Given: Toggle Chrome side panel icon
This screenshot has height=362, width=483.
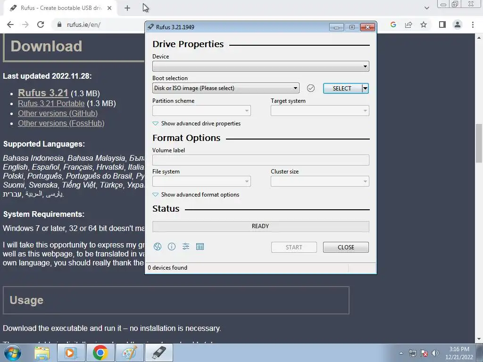Looking at the screenshot, I should pyautogui.click(x=442, y=25).
